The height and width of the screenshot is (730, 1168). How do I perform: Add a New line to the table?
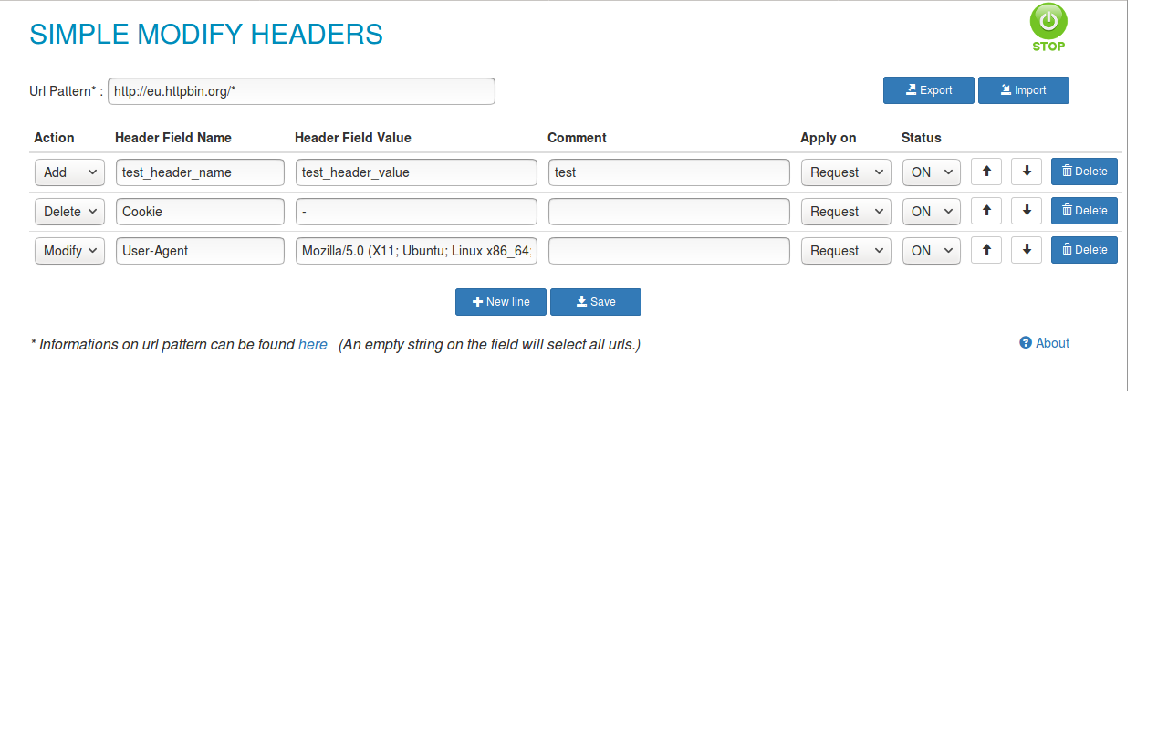[x=501, y=302]
